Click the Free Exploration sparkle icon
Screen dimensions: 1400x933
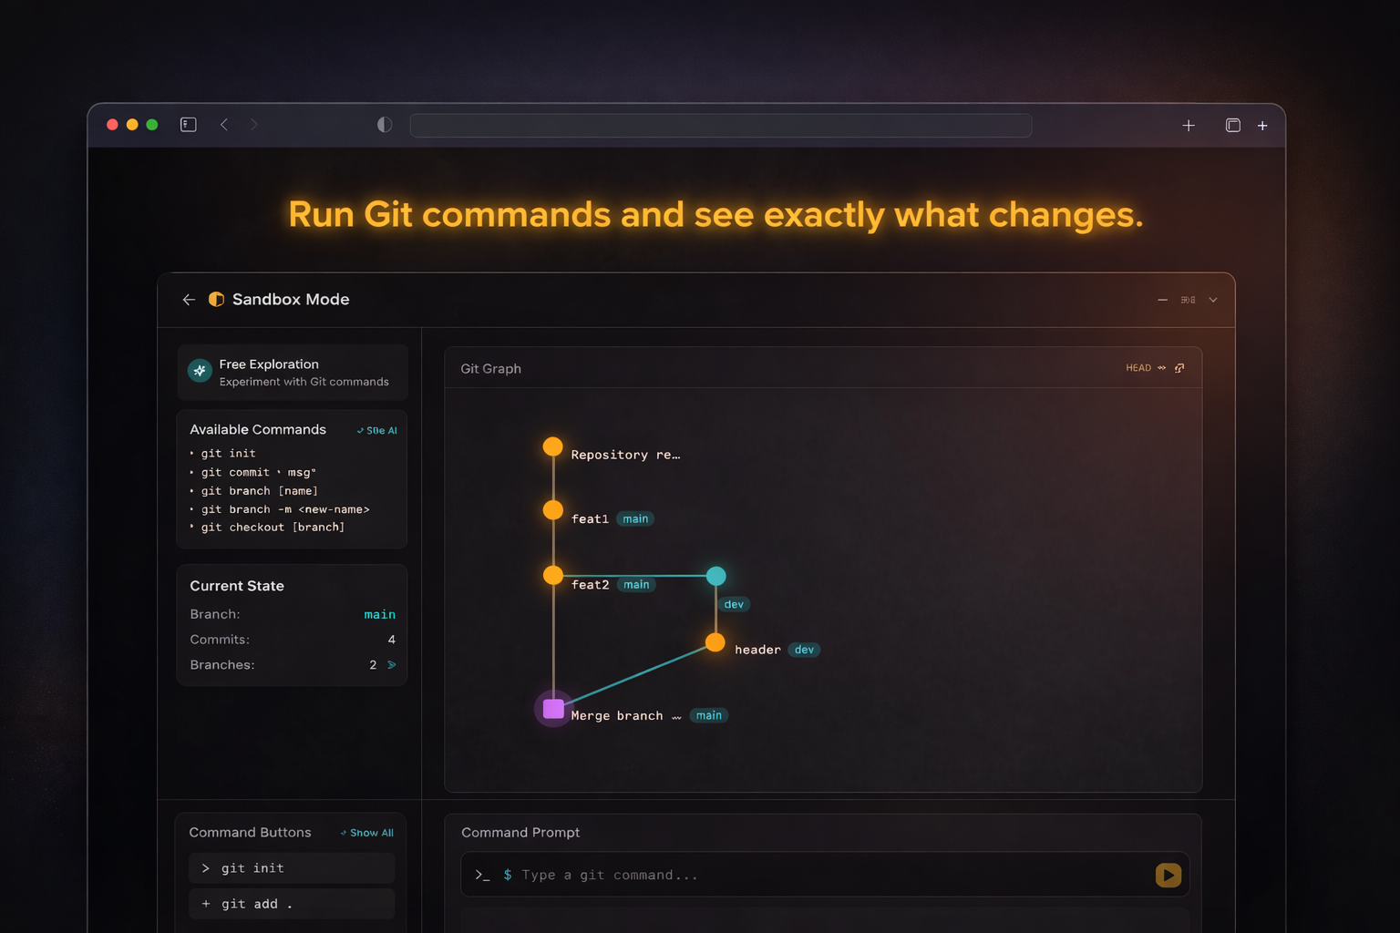[200, 371]
